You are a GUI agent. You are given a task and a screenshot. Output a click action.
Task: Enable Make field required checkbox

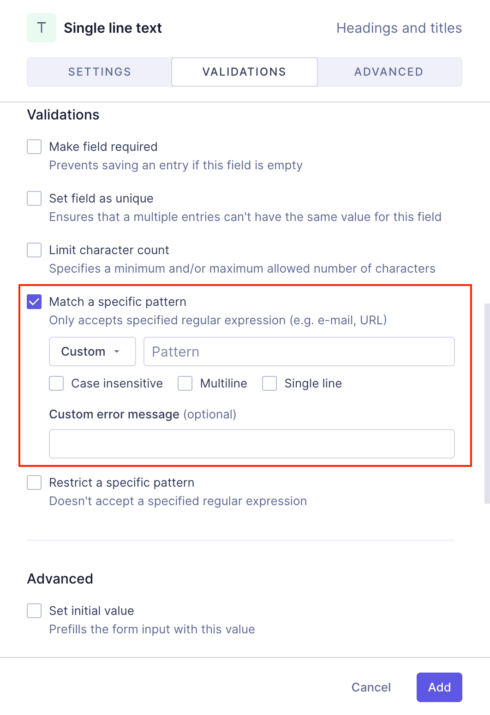pos(34,147)
